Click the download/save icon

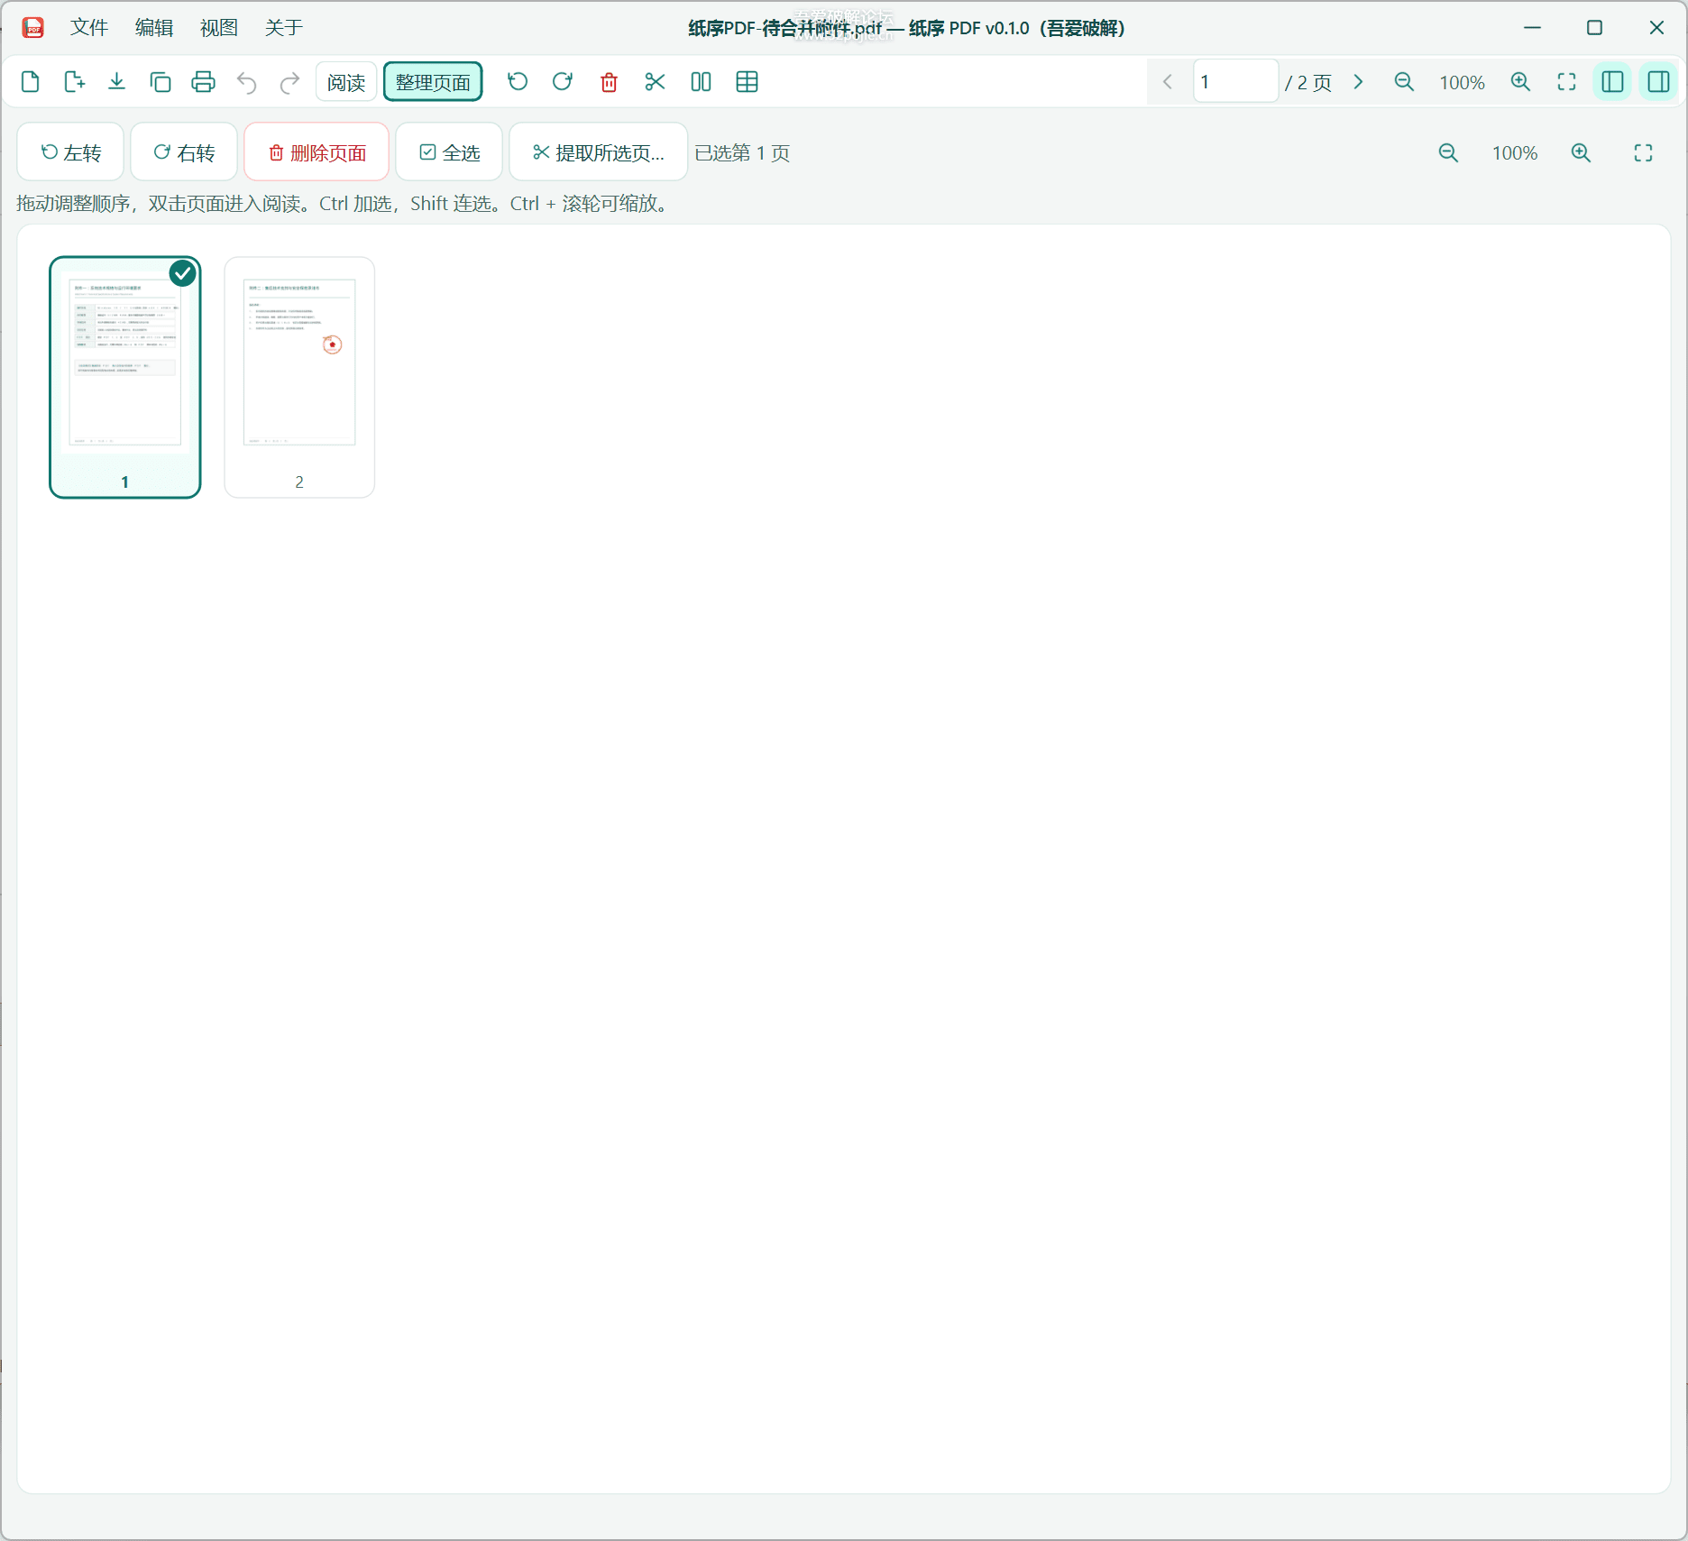[116, 82]
